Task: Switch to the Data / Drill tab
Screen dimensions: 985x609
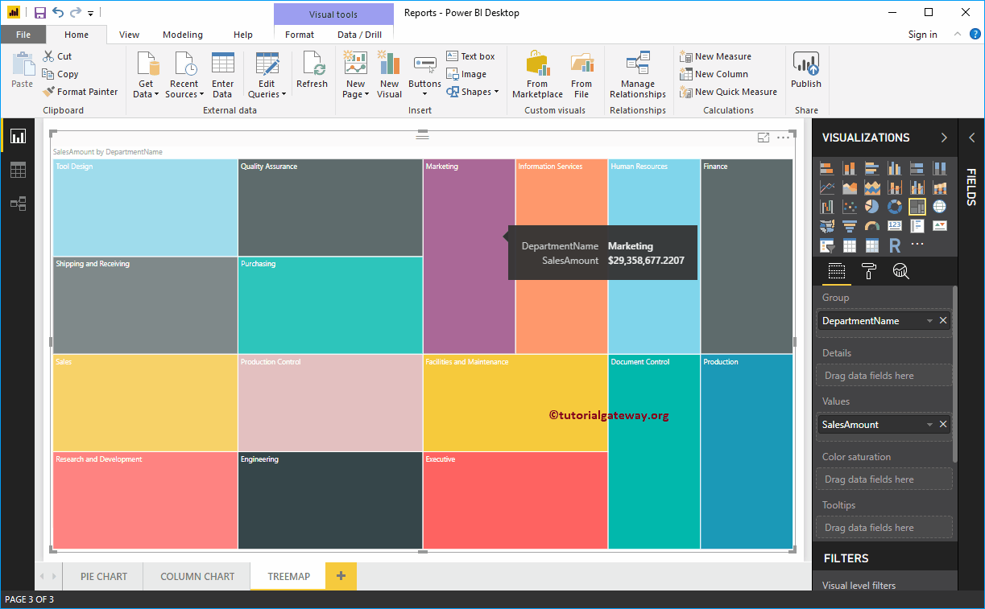Action: (x=359, y=35)
